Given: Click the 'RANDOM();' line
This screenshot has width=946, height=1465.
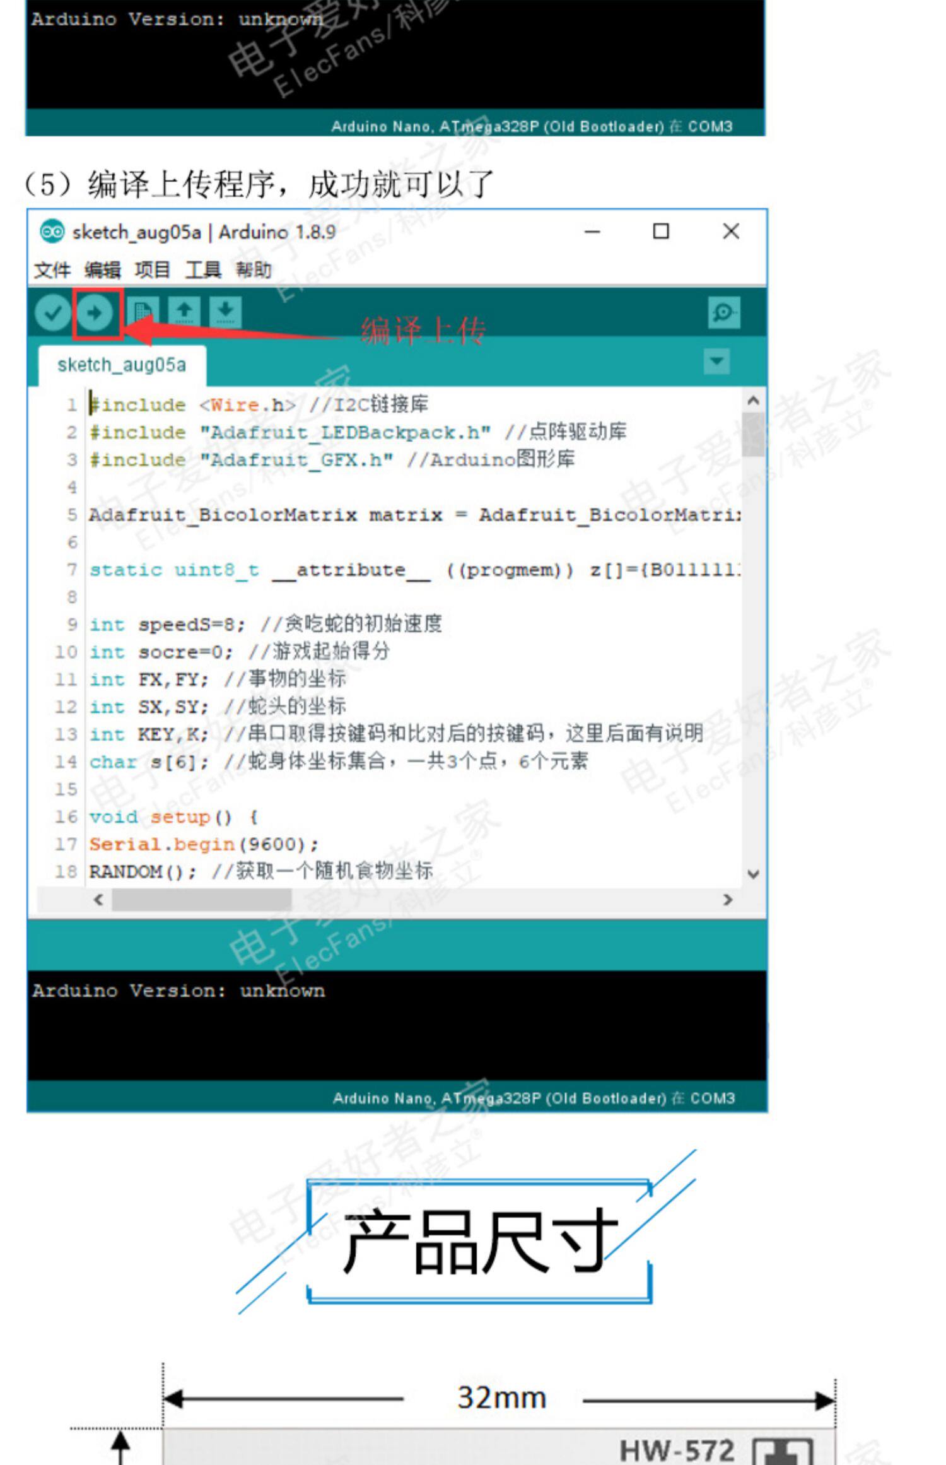Looking at the screenshot, I should tap(261, 872).
